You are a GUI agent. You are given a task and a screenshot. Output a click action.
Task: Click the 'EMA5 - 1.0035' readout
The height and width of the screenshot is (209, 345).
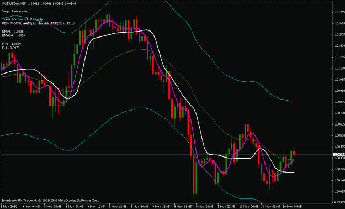13,32
